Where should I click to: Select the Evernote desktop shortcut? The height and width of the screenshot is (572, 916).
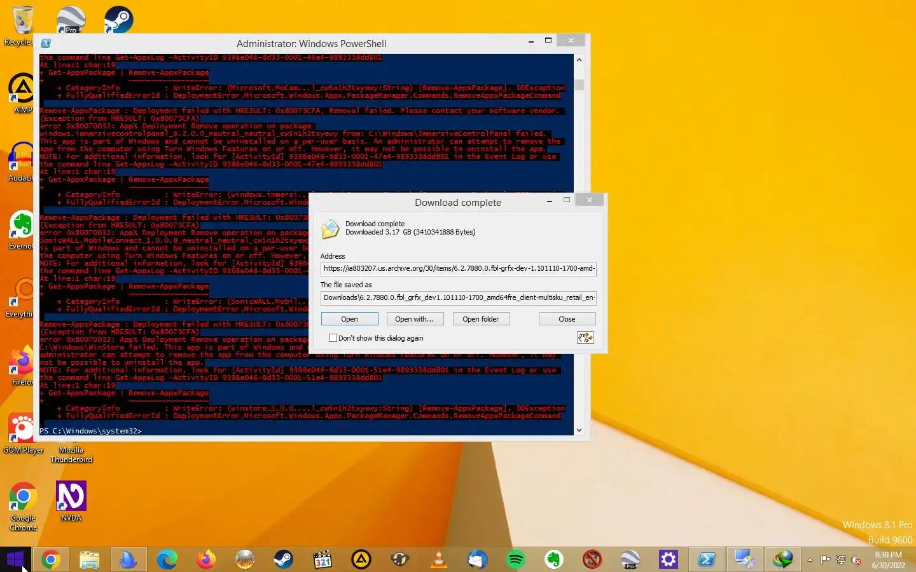(21, 229)
